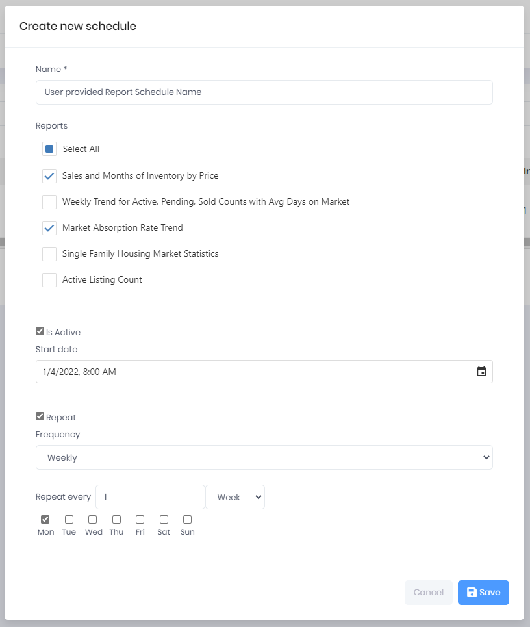Screen dimensions: 530x627
Task: Enable the Weekly Trend report checkbox
Action: [x=49, y=201]
